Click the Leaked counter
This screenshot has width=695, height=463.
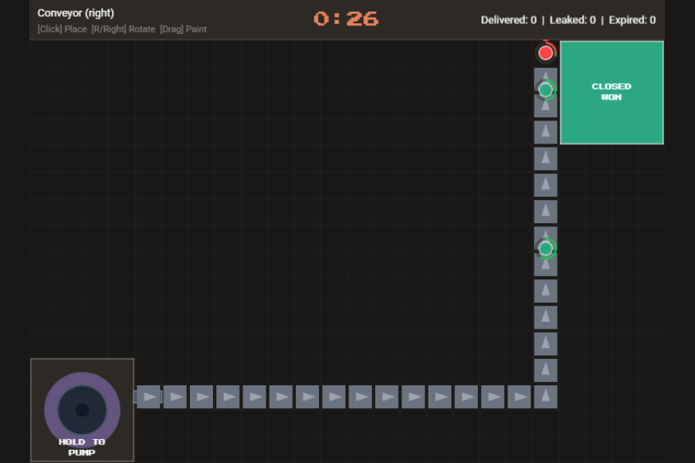[x=572, y=20]
